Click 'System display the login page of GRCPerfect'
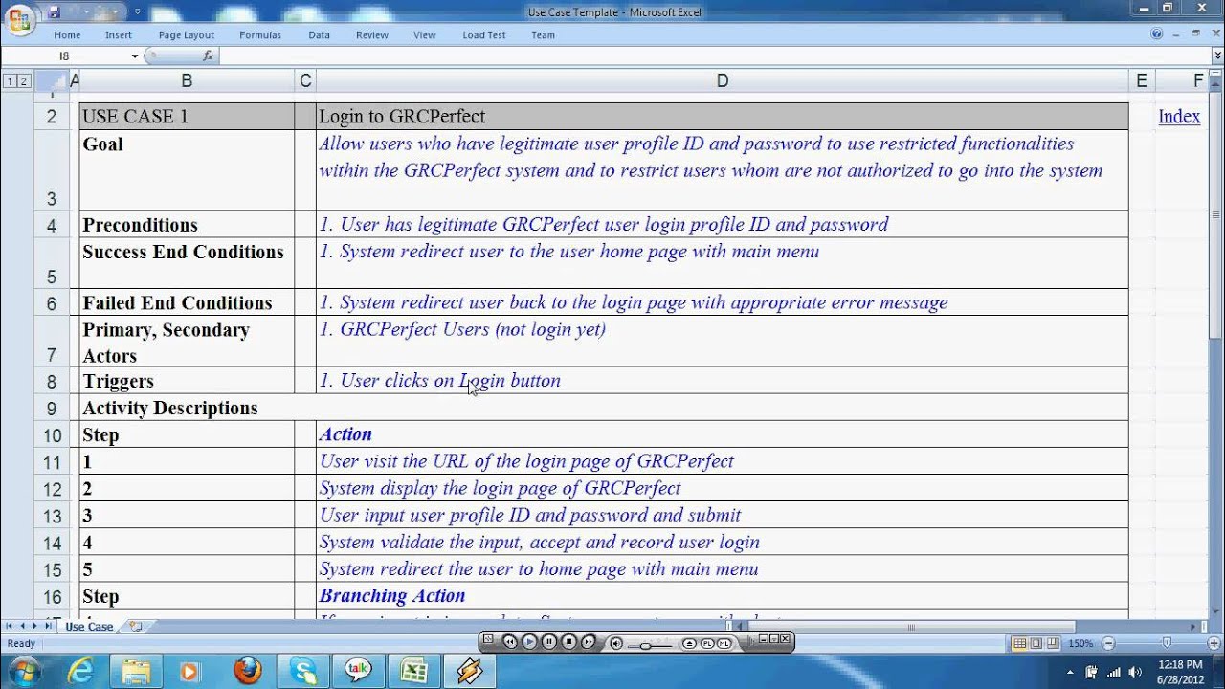The height and width of the screenshot is (689, 1225). click(x=723, y=488)
